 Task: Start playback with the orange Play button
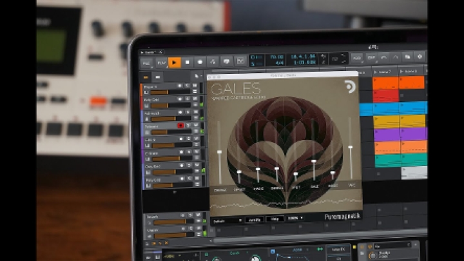coord(174,63)
